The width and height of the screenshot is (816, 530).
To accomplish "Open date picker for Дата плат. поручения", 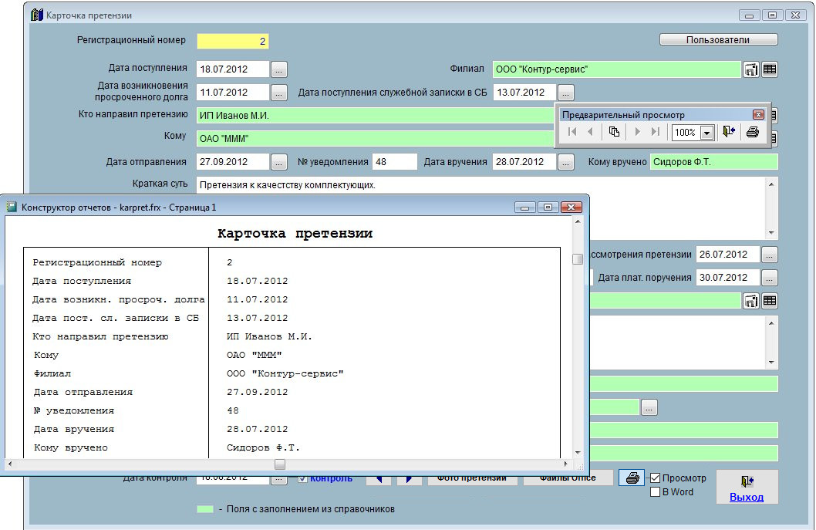I will tap(770, 278).
